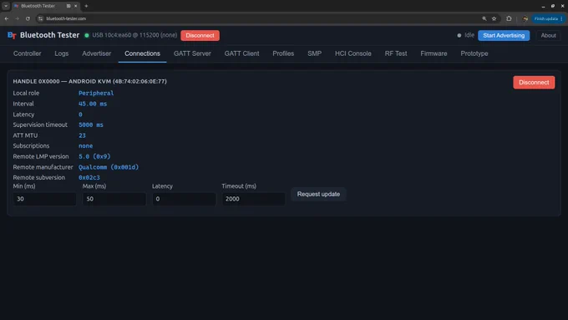
Task: Open the SMP tab
Action: (314, 53)
